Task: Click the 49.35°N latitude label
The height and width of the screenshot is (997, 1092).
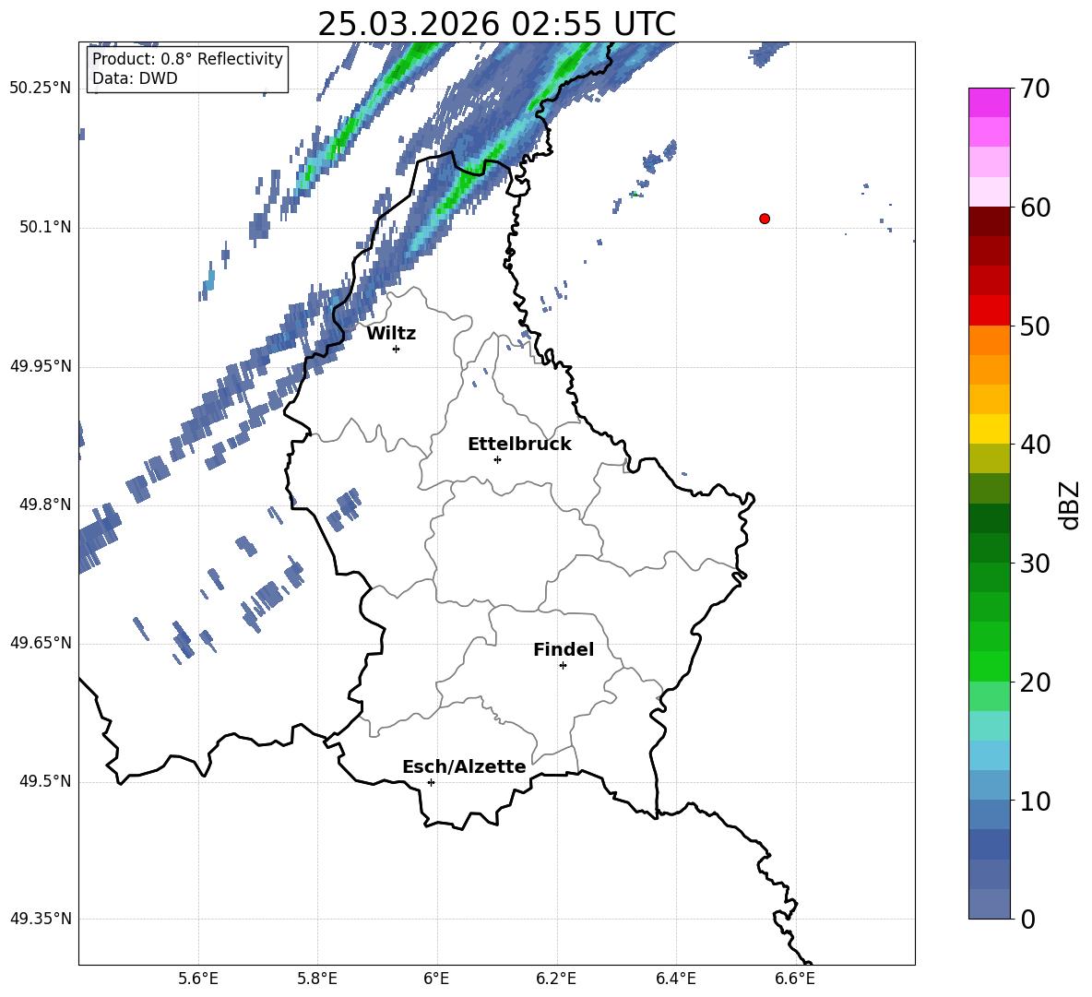Action: tap(41, 919)
